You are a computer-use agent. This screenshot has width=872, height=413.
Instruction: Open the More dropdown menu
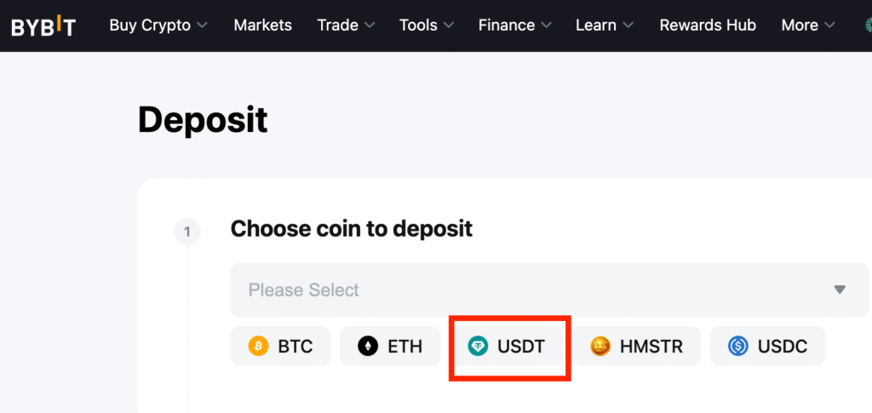(807, 26)
